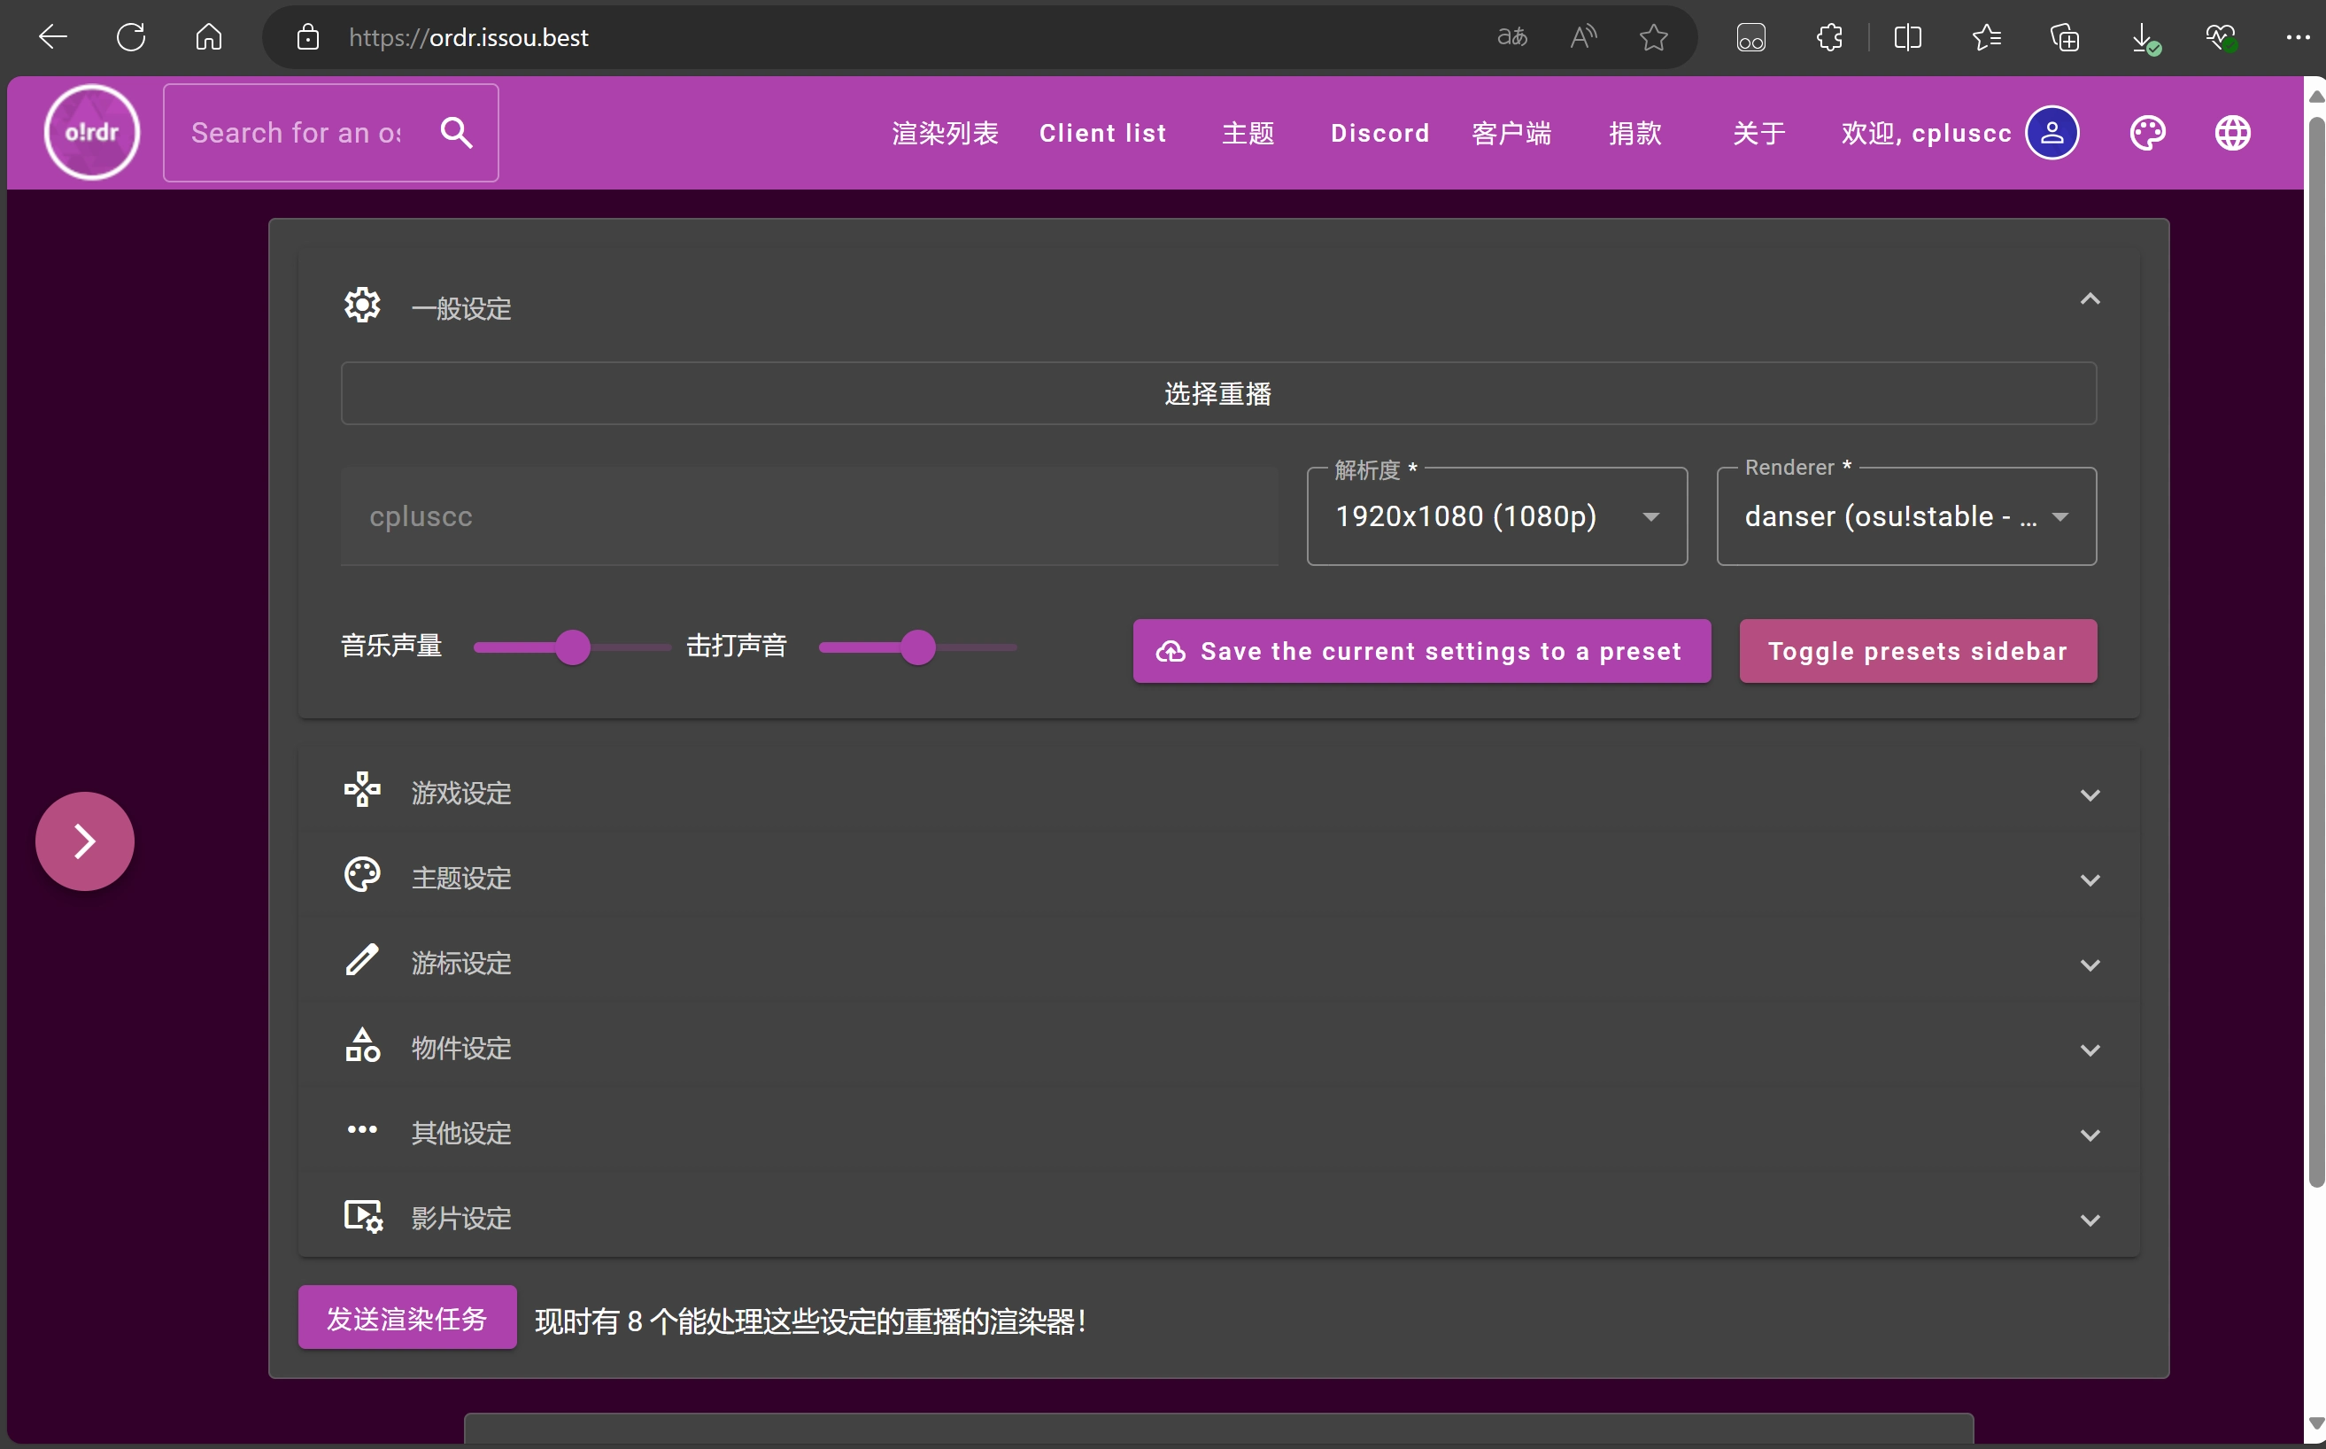Open the 解析度 resolution dropdown

click(x=1496, y=516)
